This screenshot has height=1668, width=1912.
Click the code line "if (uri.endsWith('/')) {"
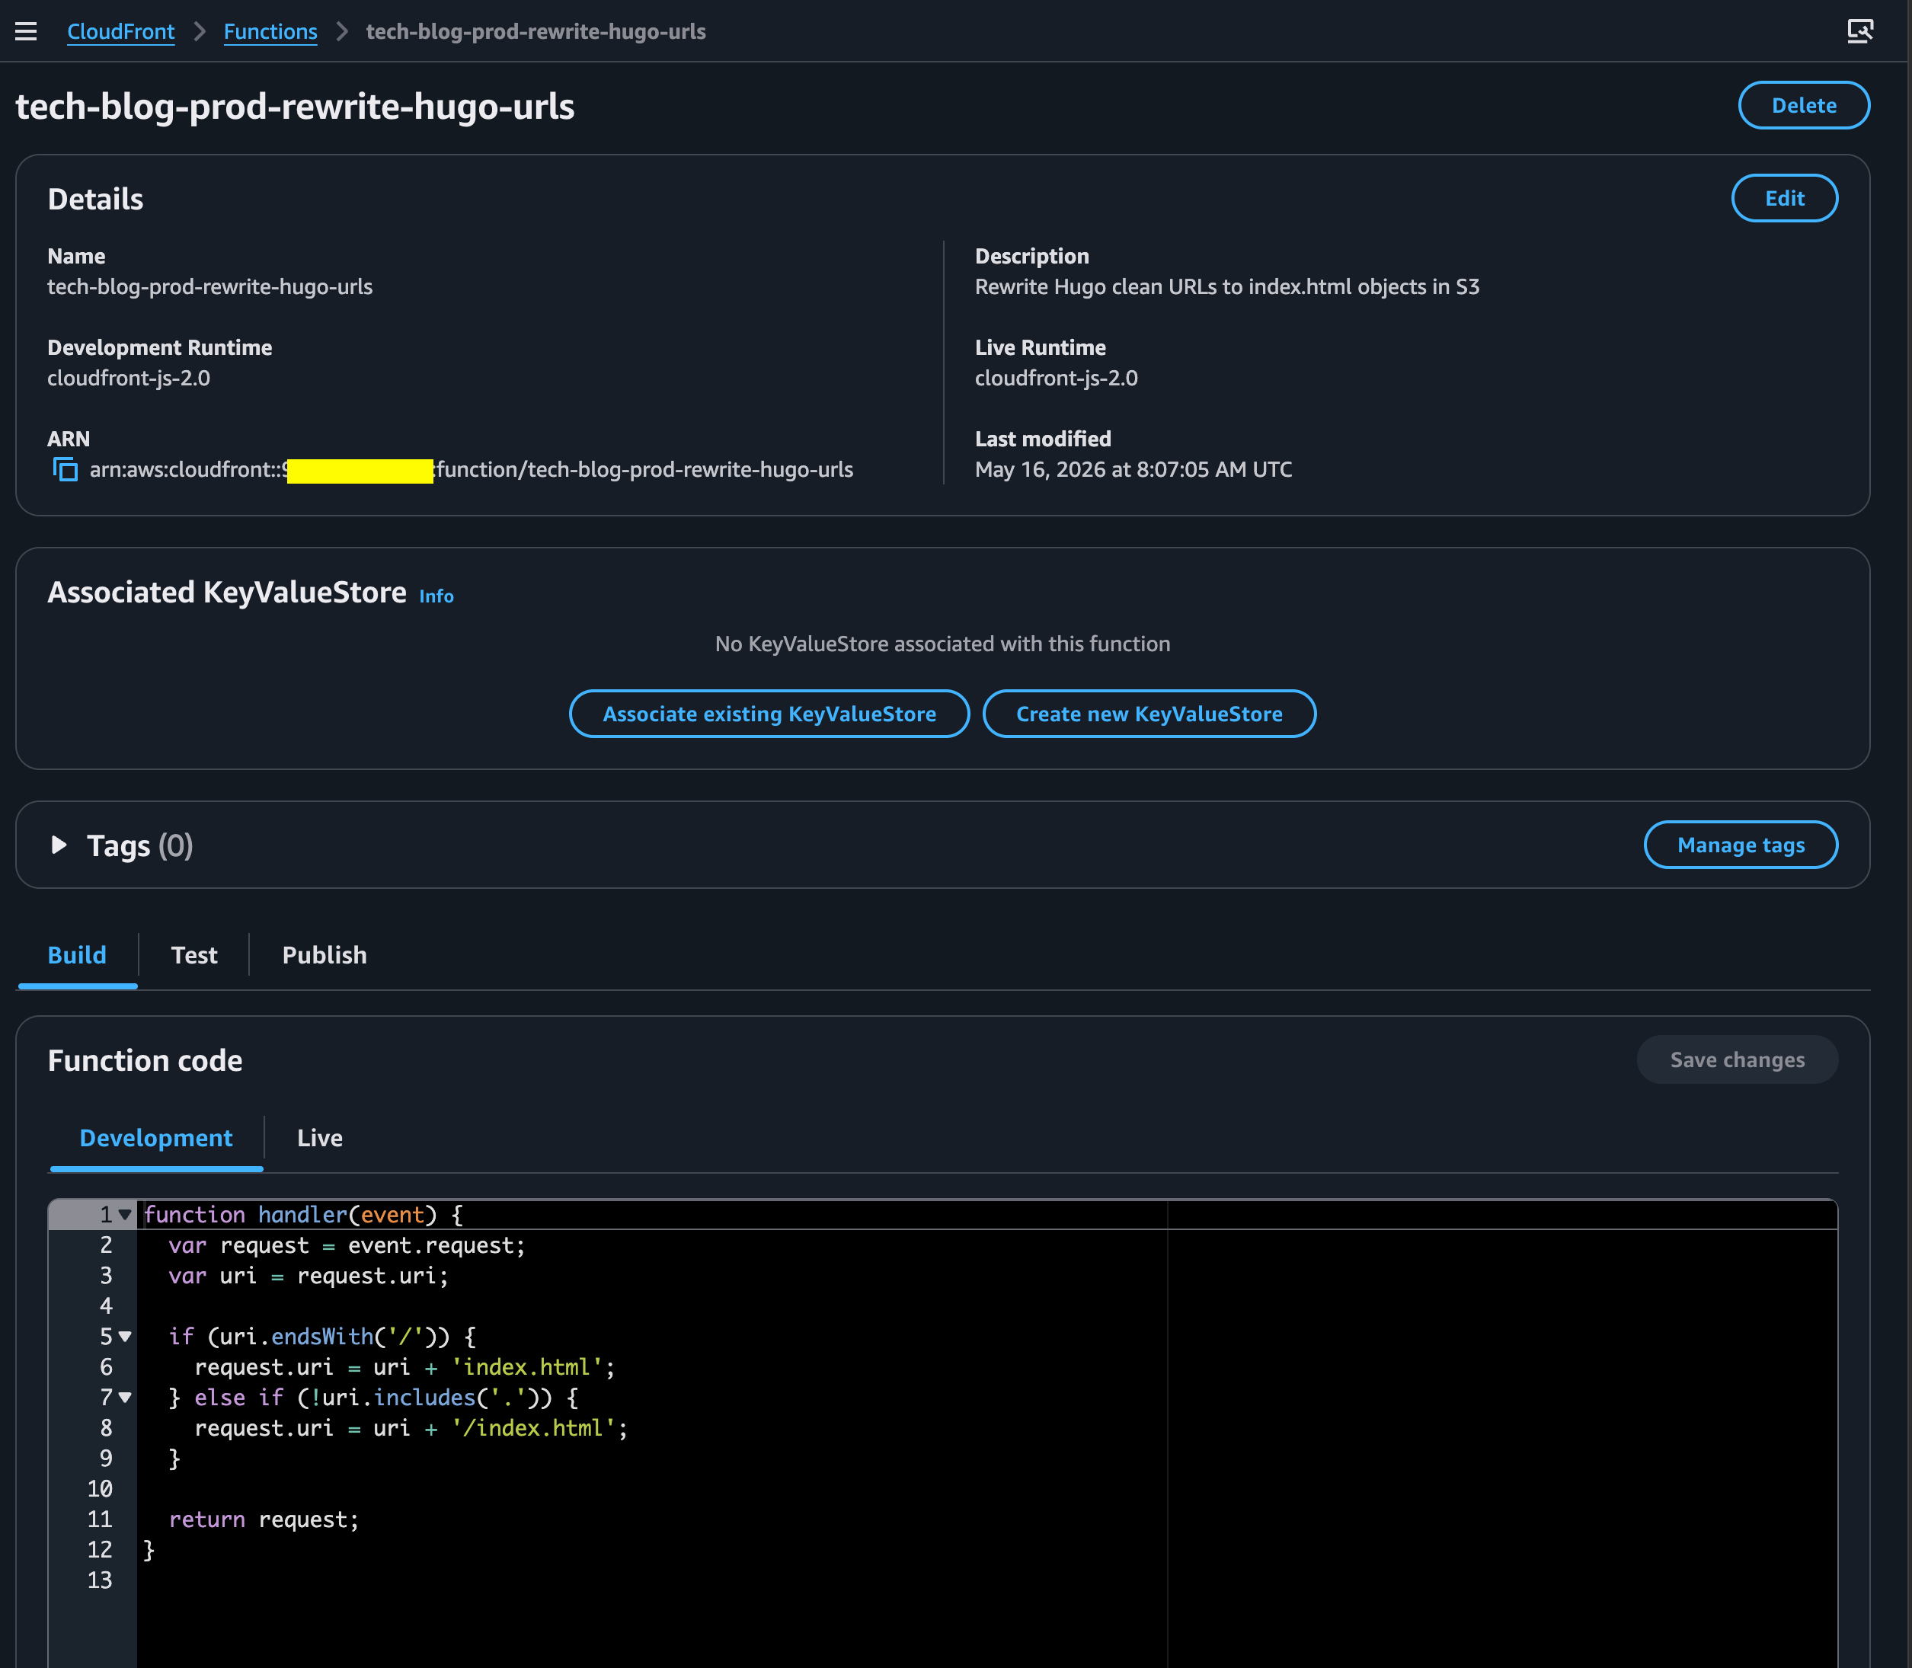[x=322, y=1337]
